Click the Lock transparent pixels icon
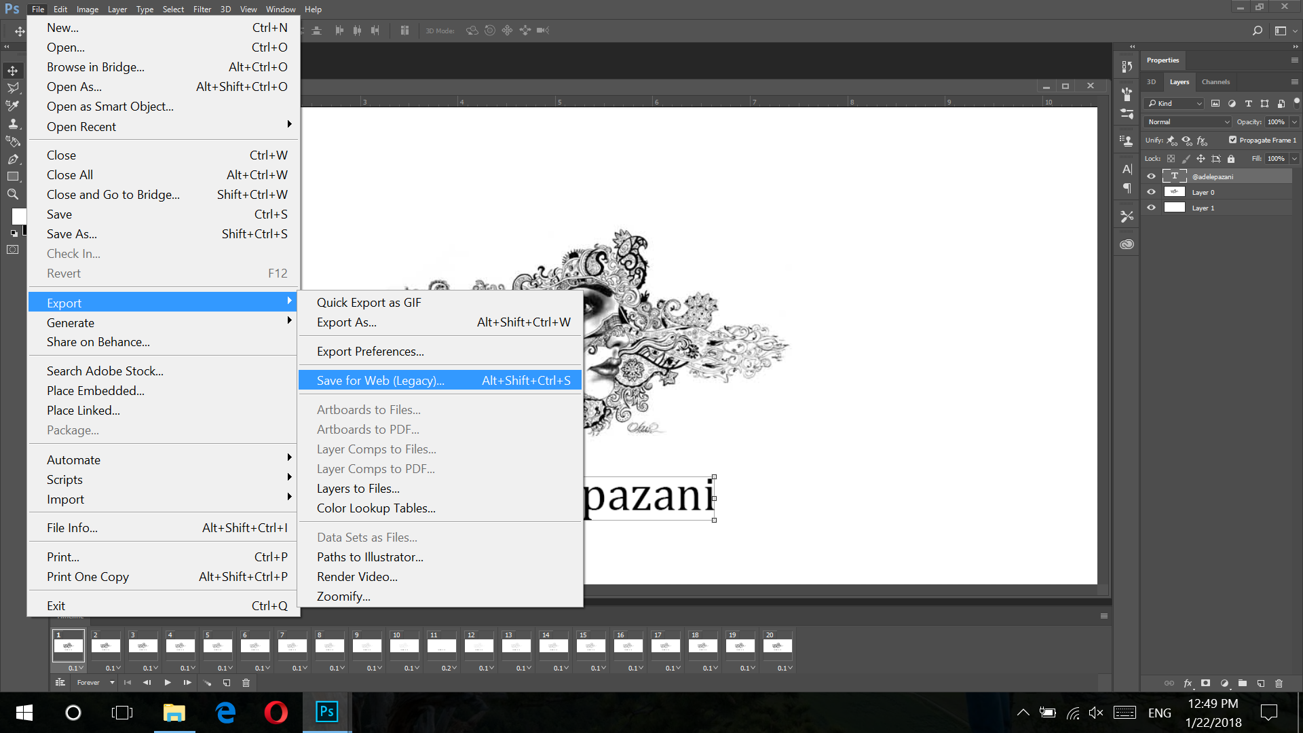The image size is (1303, 733). [x=1171, y=158]
